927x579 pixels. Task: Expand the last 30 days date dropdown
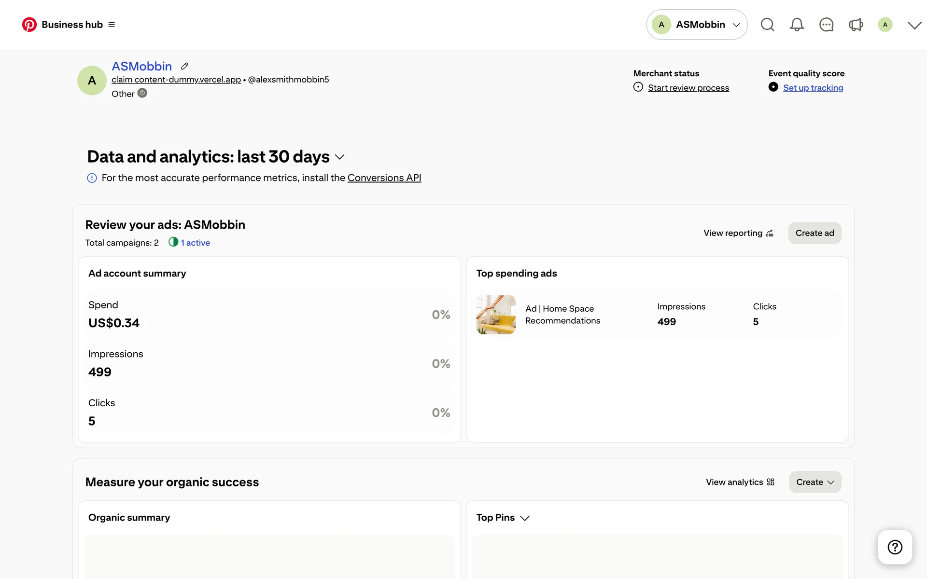click(339, 157)
